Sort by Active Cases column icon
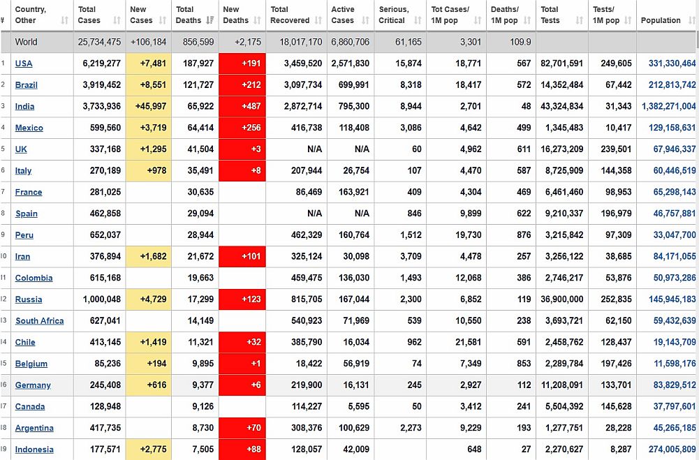 tap(365, 20)
